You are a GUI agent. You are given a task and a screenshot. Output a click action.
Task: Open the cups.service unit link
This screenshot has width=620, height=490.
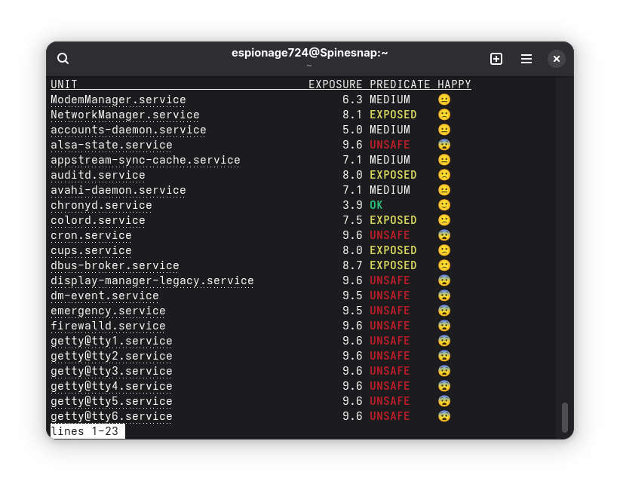coord(91,250)
